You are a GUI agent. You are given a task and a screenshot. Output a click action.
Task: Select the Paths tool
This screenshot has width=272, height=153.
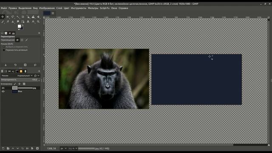click(x=23, y=22)
